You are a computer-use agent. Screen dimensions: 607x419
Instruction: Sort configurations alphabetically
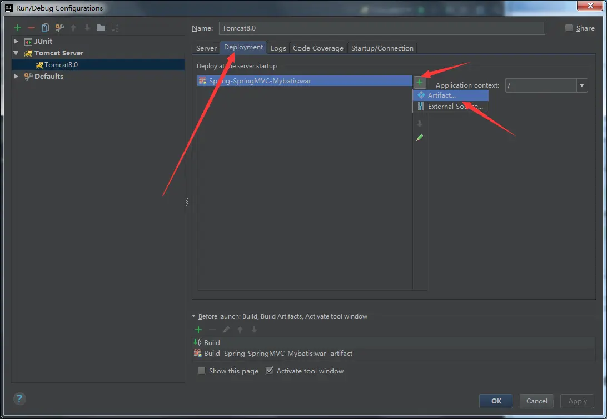coord(115,28)
